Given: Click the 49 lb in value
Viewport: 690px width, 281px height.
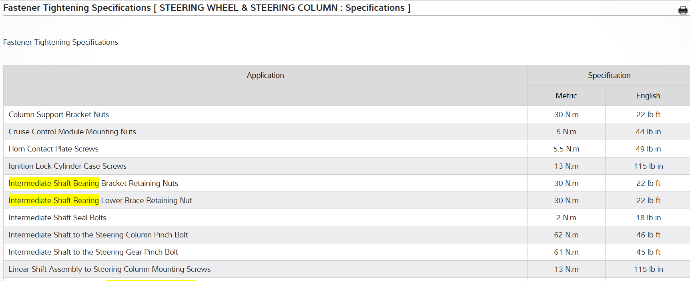Looking at the screenshot, I should coord(648,149).
